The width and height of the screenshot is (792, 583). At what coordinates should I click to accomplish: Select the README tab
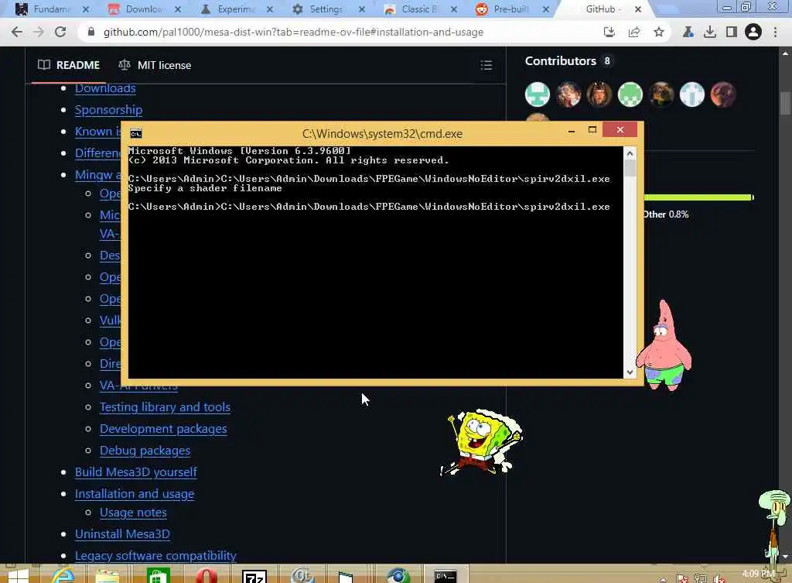pos(69,65)
